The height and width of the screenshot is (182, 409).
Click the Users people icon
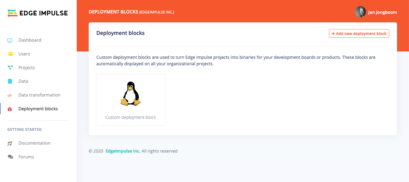[10, 54]
